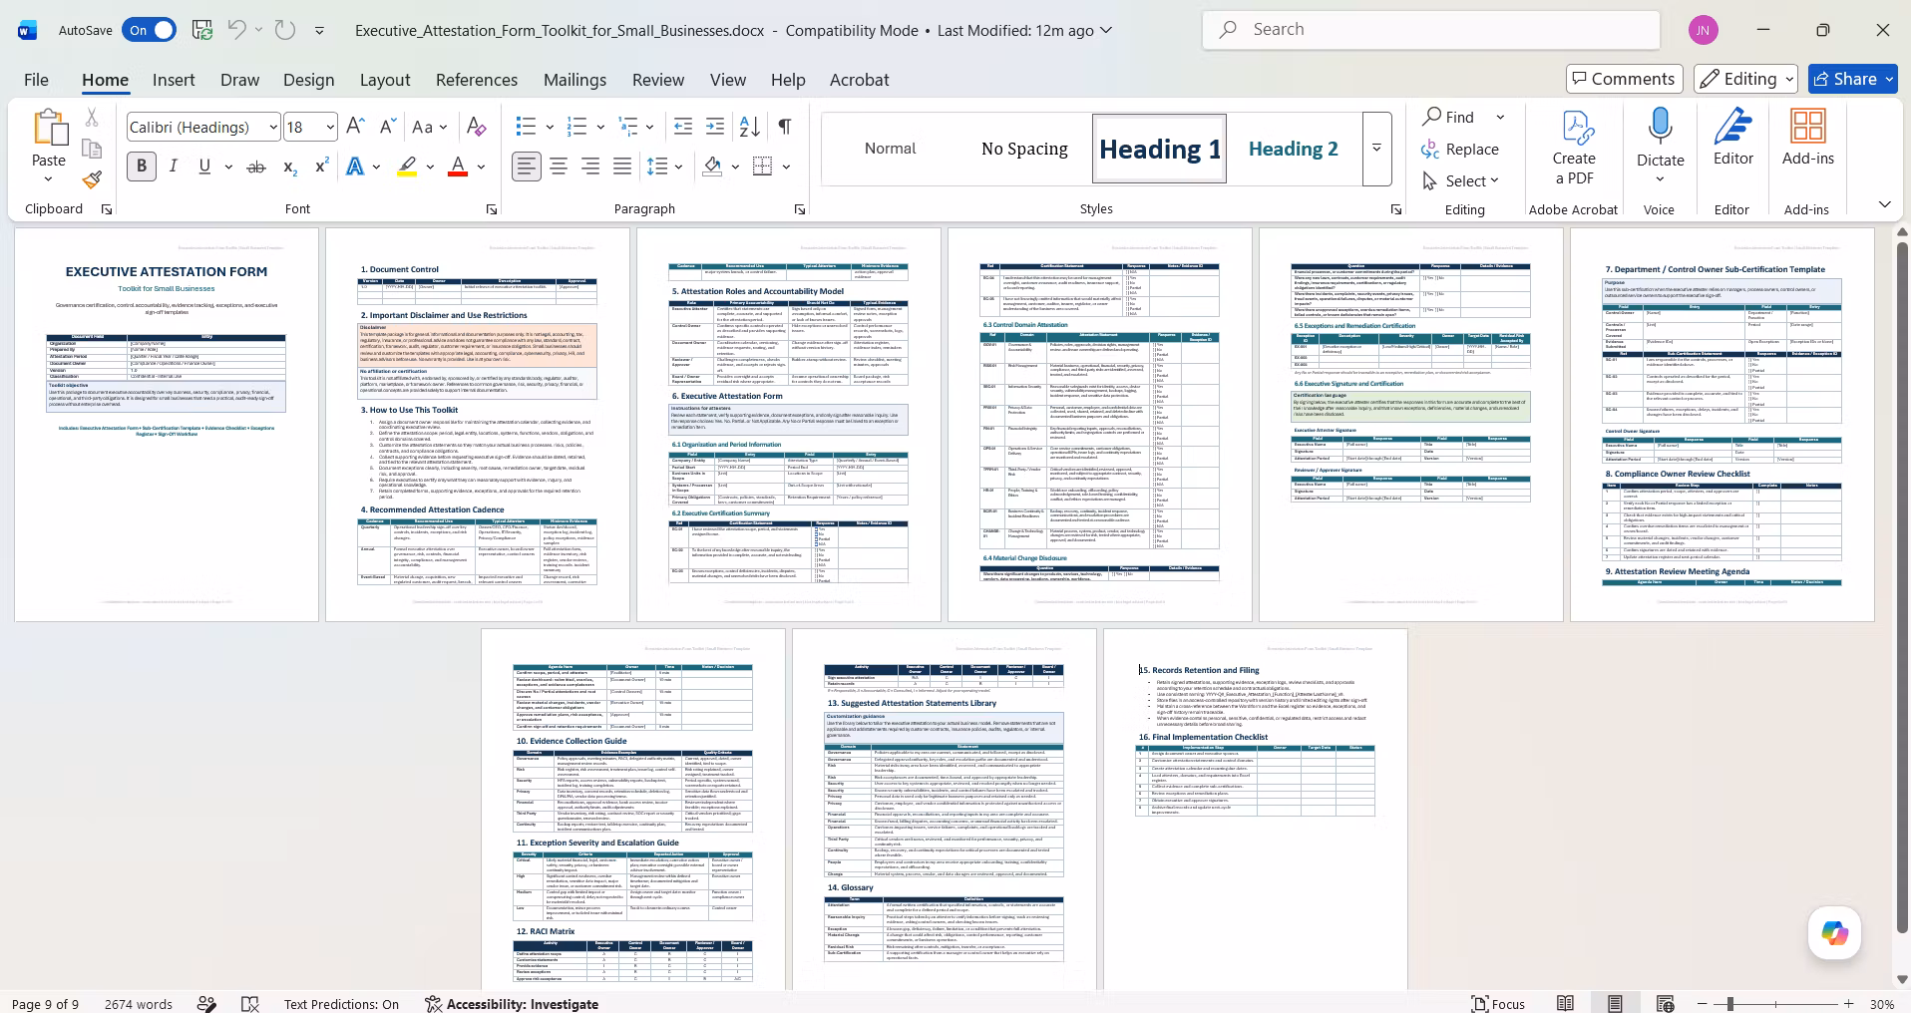Toggle Show/Hide paragraph marks

point(785,127)
